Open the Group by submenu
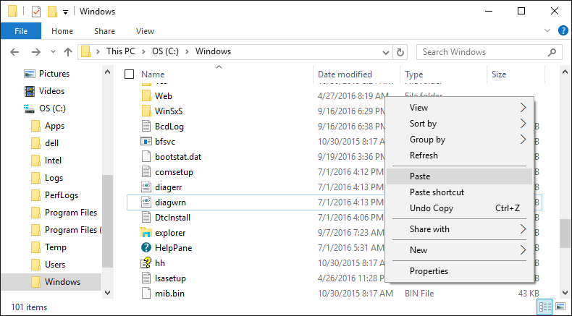The image size is (572, 316). 459,140
